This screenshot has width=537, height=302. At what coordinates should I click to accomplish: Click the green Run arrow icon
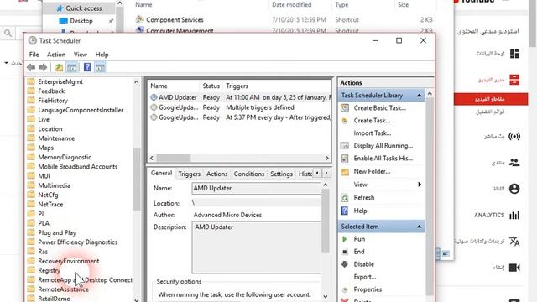click(x=345, y=239)
